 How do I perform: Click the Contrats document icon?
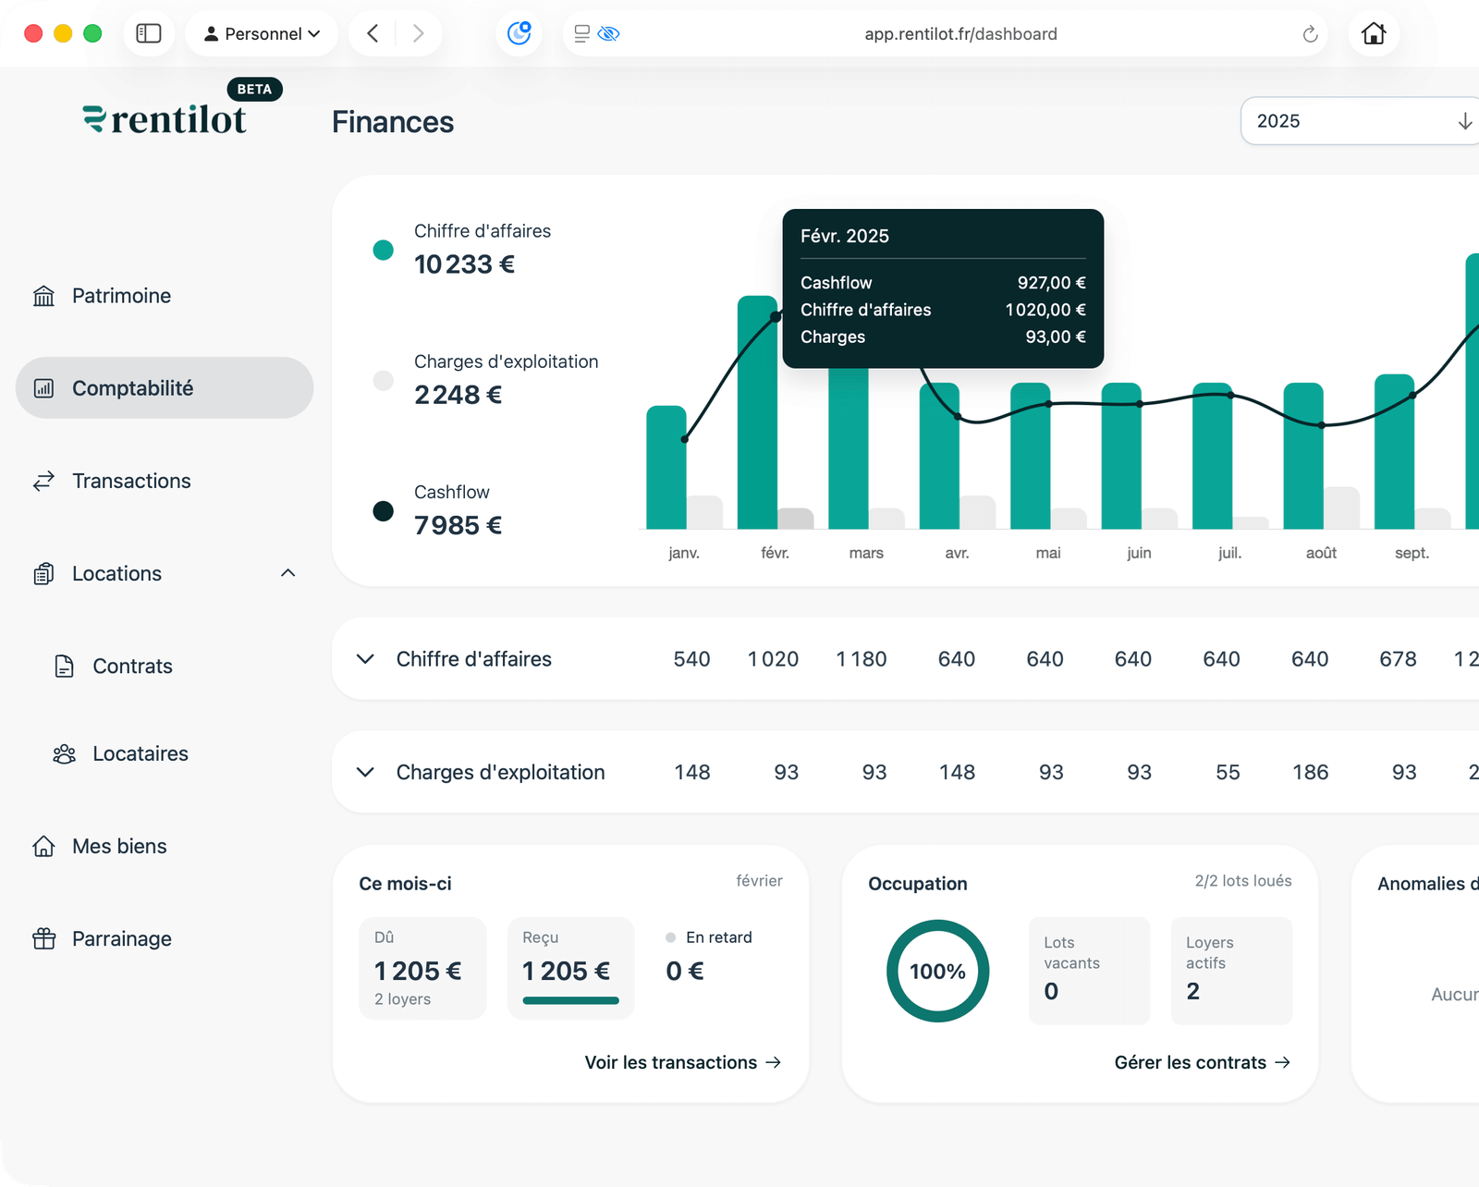point(64,667)
